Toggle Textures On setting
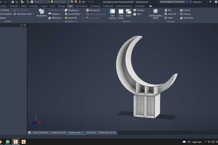The width and height of the screenshot is (218, 145). 93,10
